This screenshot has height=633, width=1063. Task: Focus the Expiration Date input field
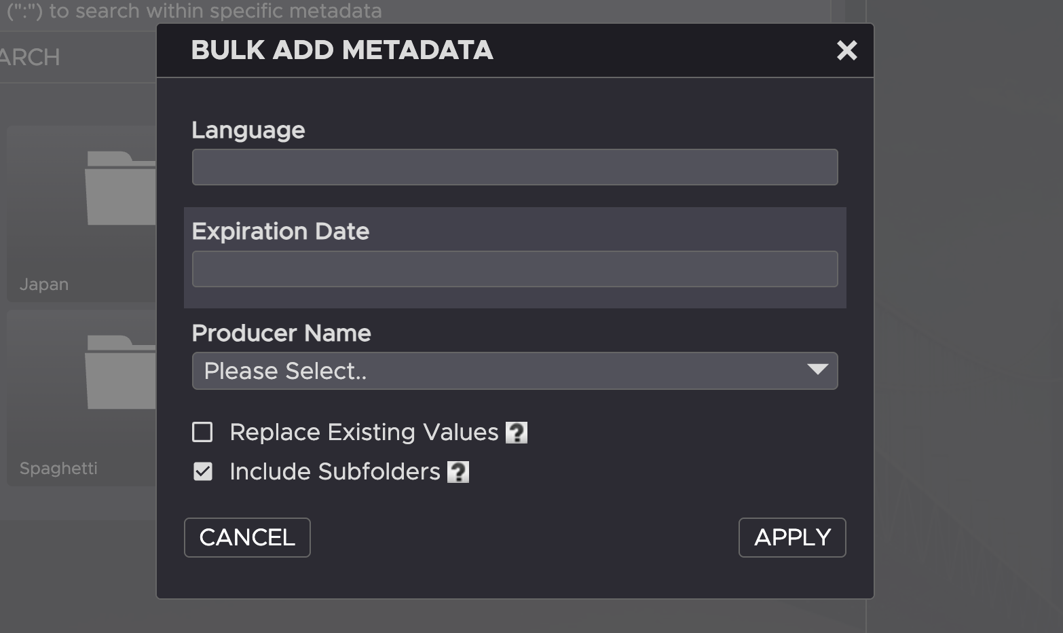515,269
